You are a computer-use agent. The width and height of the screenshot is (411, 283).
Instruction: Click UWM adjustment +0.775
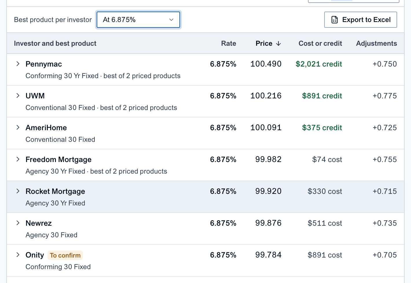385,96
